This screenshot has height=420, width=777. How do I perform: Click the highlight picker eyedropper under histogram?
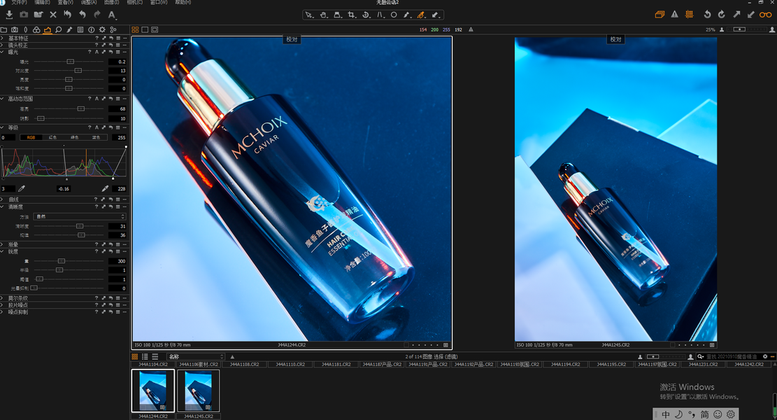click(105, 188)
